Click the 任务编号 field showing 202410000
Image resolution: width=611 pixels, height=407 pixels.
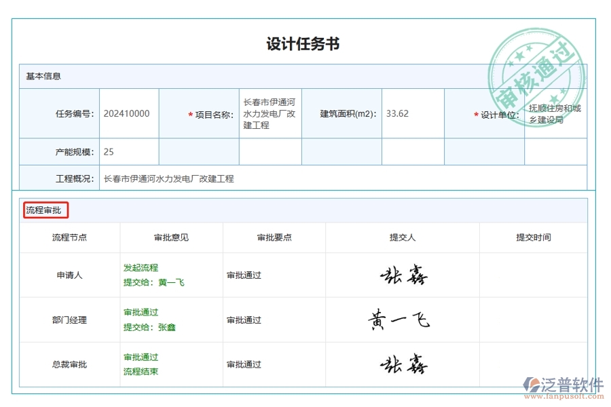(126, 113)
